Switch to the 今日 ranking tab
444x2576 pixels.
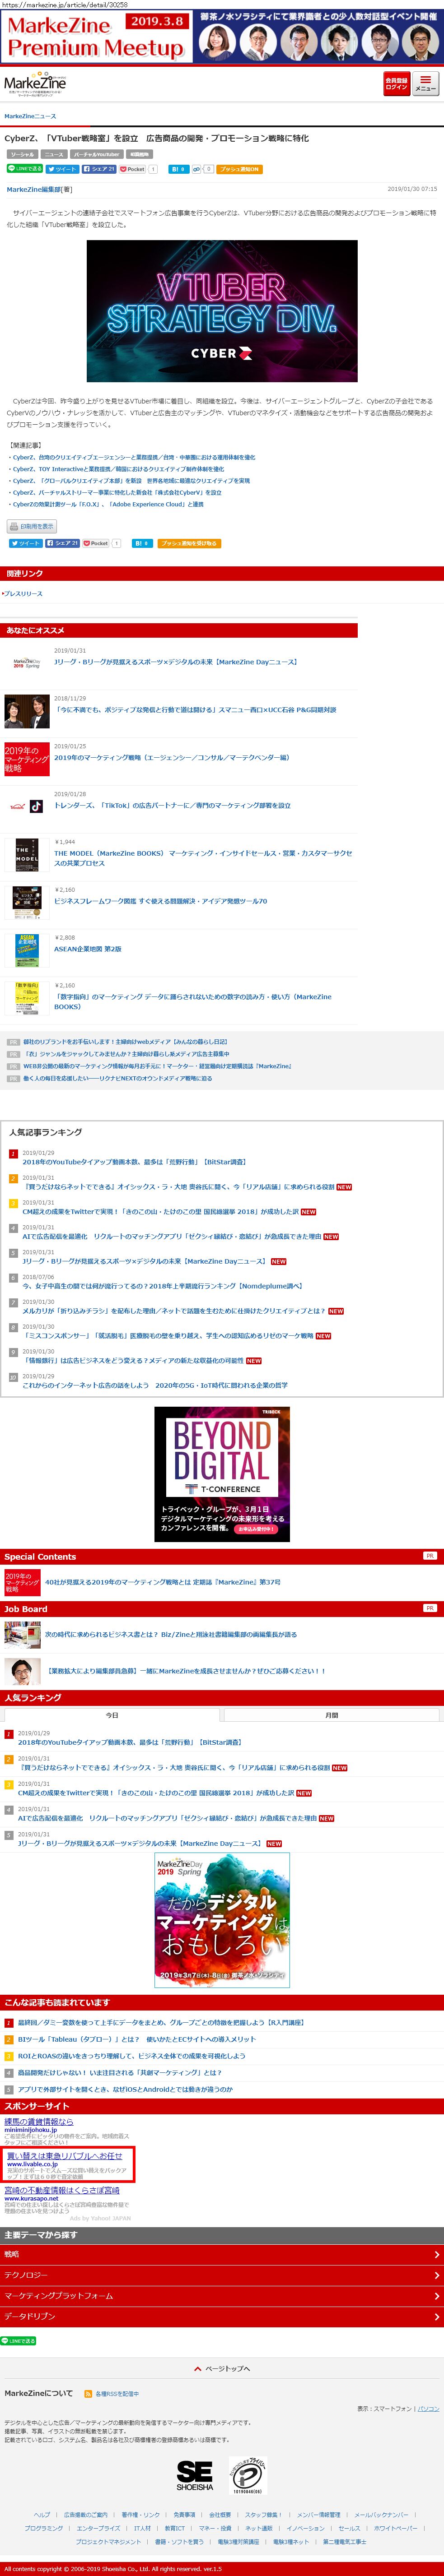[112, 1715]
